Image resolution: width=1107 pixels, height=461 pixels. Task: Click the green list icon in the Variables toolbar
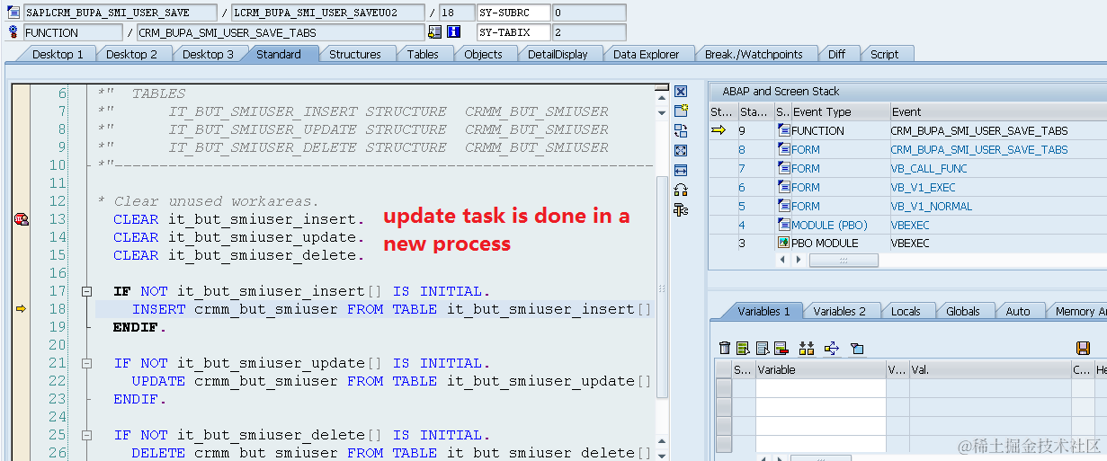743,348
